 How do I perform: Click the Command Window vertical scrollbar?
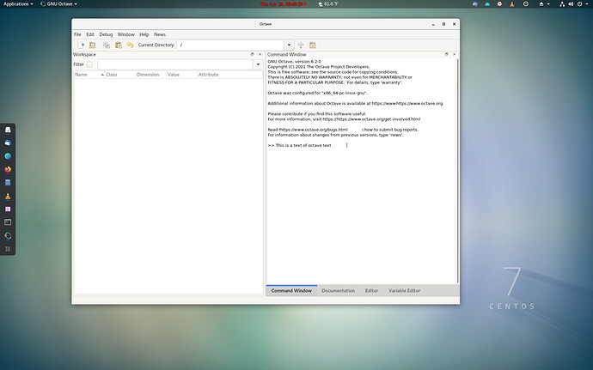(457, 171)
